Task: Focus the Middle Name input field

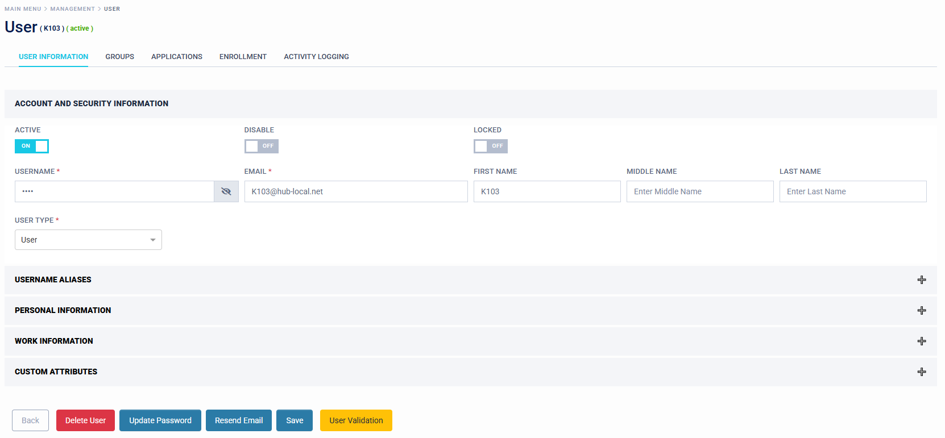Action: (x=699, y=191)
